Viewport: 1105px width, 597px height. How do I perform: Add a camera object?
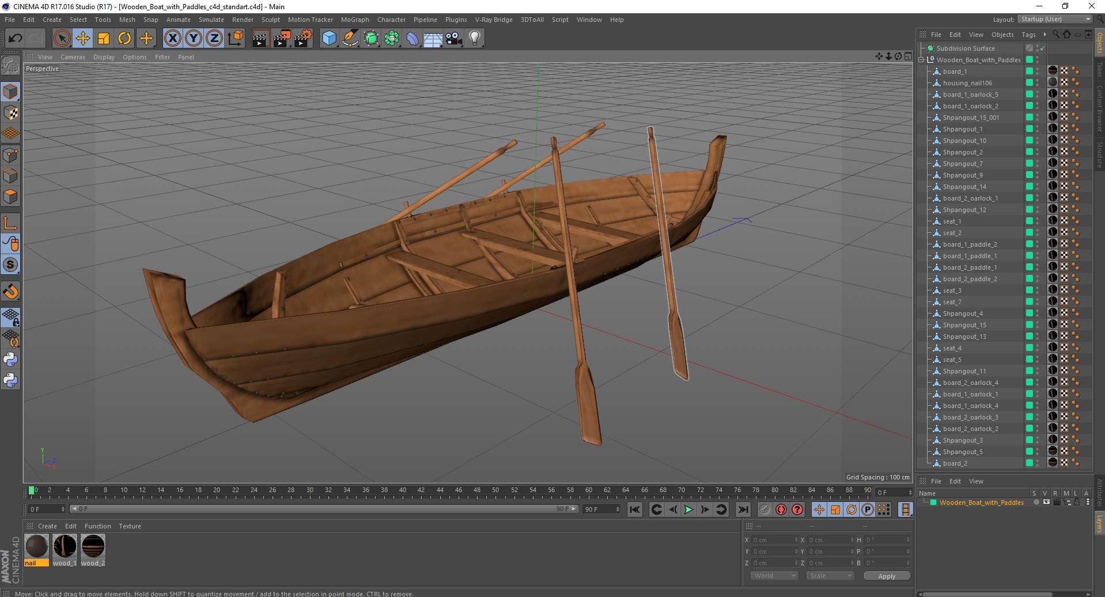[x=454, y=39]
